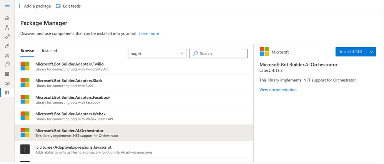Click the Microsoft logo in details pane
The height and width of the screenshot is (164, 384).
(x=264, y=51)
